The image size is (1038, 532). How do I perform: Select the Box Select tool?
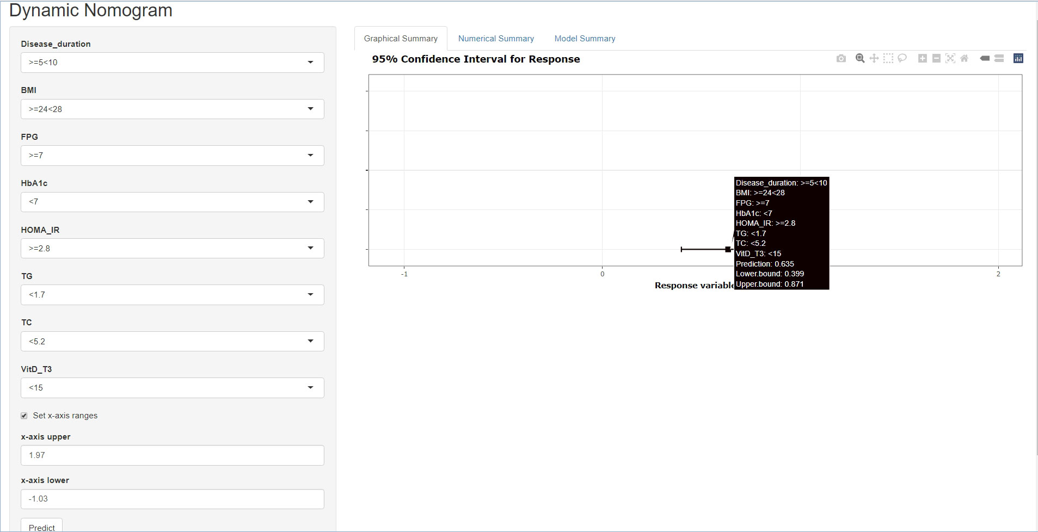coord(888,58)
